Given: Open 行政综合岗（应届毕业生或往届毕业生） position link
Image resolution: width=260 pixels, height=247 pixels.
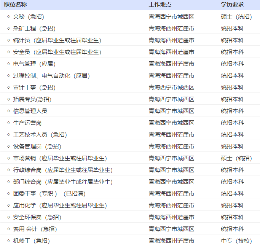Looking at the screenshot, I should coord(63,170).
